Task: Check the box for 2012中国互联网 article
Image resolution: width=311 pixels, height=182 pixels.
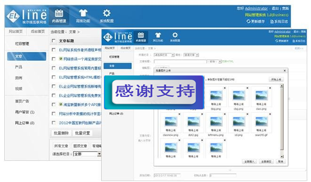Action: (x=54, y=123)
